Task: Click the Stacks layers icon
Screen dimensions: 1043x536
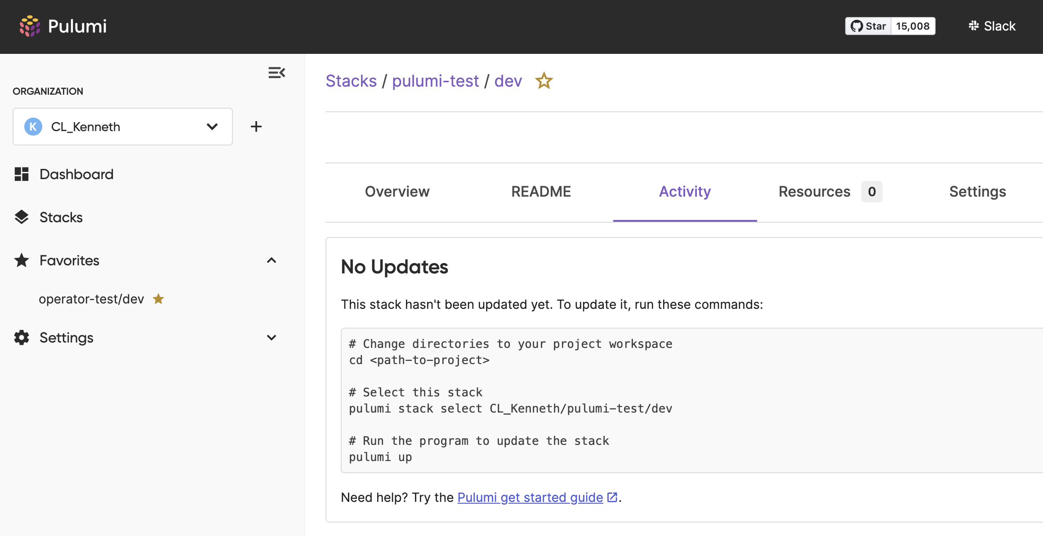Action: (x=22, y=217)
